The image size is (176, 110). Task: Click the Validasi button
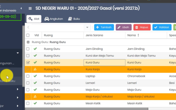coord(162,27)
